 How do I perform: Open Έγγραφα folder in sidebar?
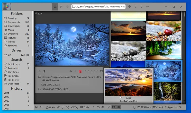pyautogui.click(x=17, y=46)
